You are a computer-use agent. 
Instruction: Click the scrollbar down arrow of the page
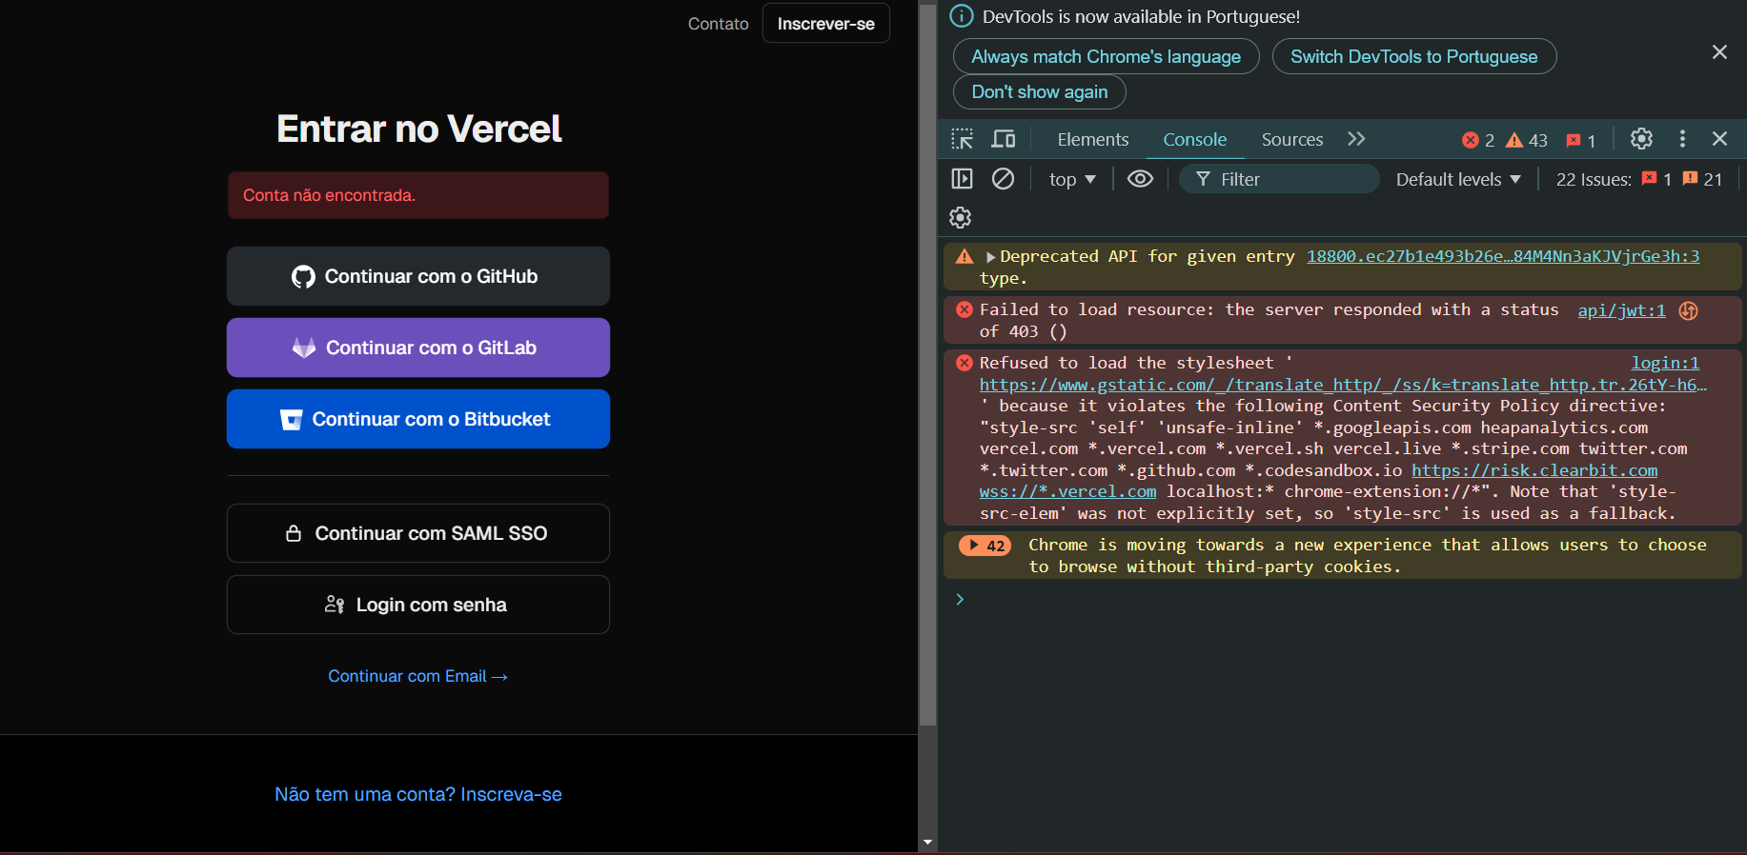coord(927,843)
